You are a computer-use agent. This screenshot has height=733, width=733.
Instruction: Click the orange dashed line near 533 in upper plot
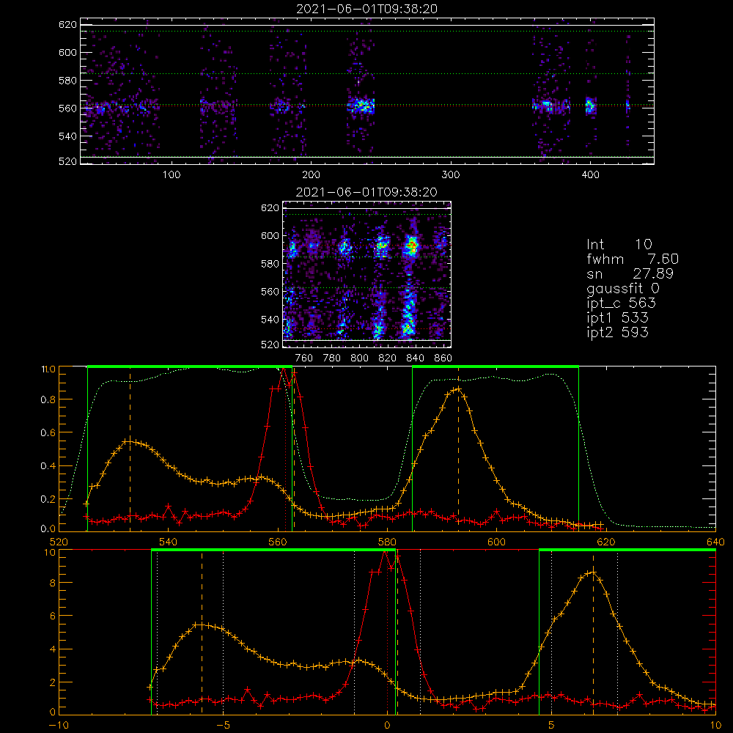click(130, 449)
